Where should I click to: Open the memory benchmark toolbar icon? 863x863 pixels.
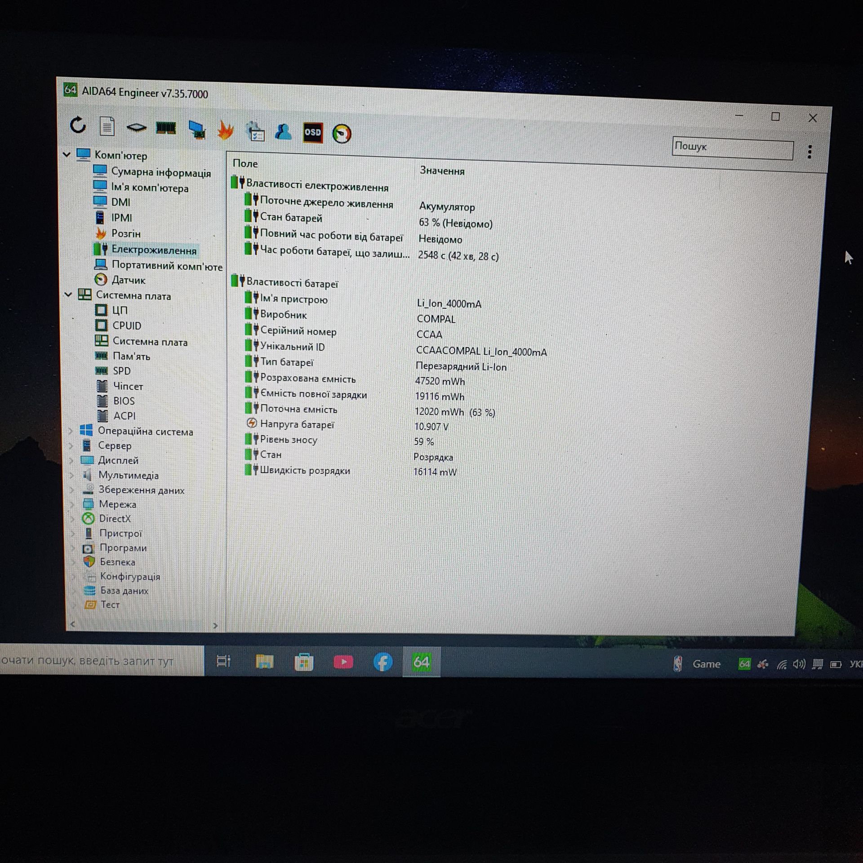coord(166,129)
